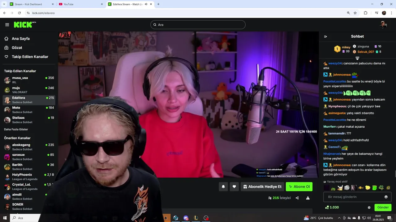Report stream with warning triangle icon
Screen dimensions: 396x222
pyautogui.click(x=308, y=198)
